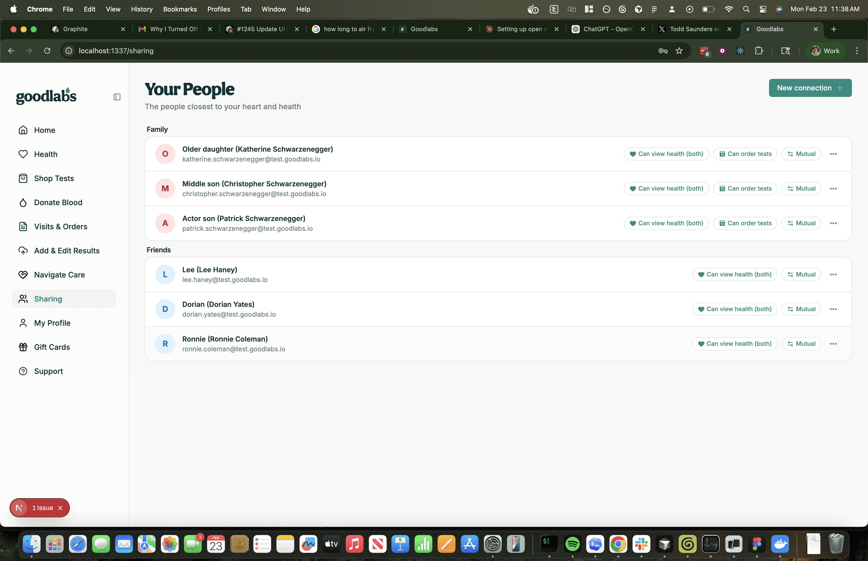This screenshot has height=561, width=868.
Task: Click Add & Edit Results upload icon
Action: (x=23, y=251)
